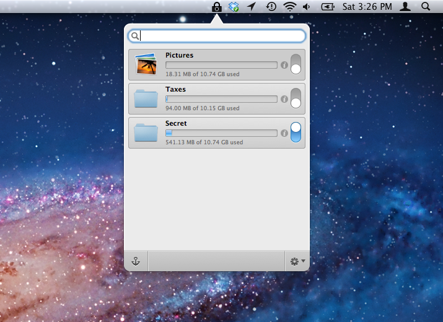Turn off the Secret volume switch
443x322 pixels.
coord(296,132)
